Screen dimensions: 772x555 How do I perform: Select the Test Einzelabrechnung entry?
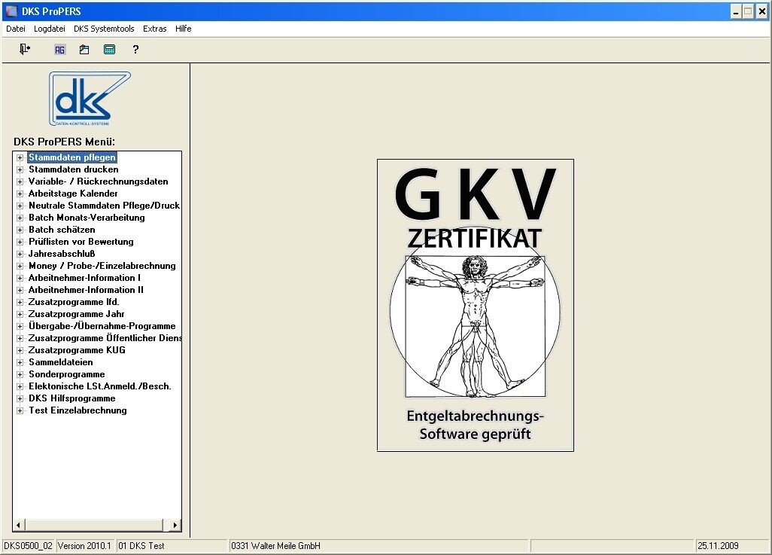tap(78, 410)
